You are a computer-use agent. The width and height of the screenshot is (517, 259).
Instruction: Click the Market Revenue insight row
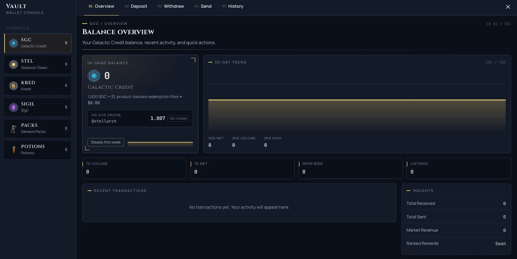point(456,230)
